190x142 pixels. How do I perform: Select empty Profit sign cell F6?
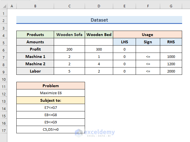click(x=148, y=49)
